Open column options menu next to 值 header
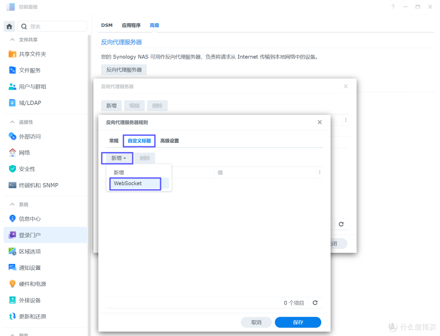440x336 pixels. pos(320,172)
